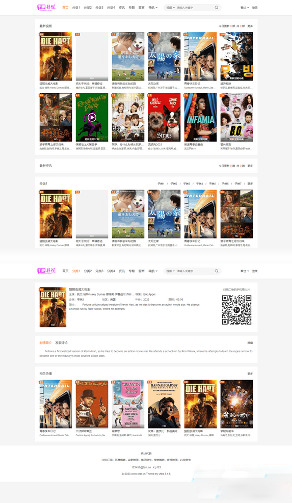
Task: Click the pink site logo above 最新视频
Action: click(x=46, y=7)
